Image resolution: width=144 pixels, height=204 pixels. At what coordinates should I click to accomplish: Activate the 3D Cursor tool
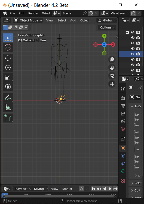[x=8, y=47]
